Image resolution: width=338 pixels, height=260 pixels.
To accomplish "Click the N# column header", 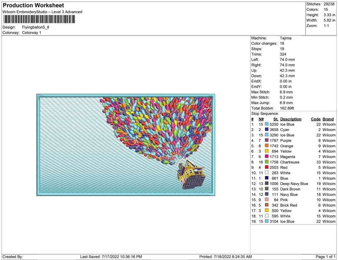I will 261,119.
